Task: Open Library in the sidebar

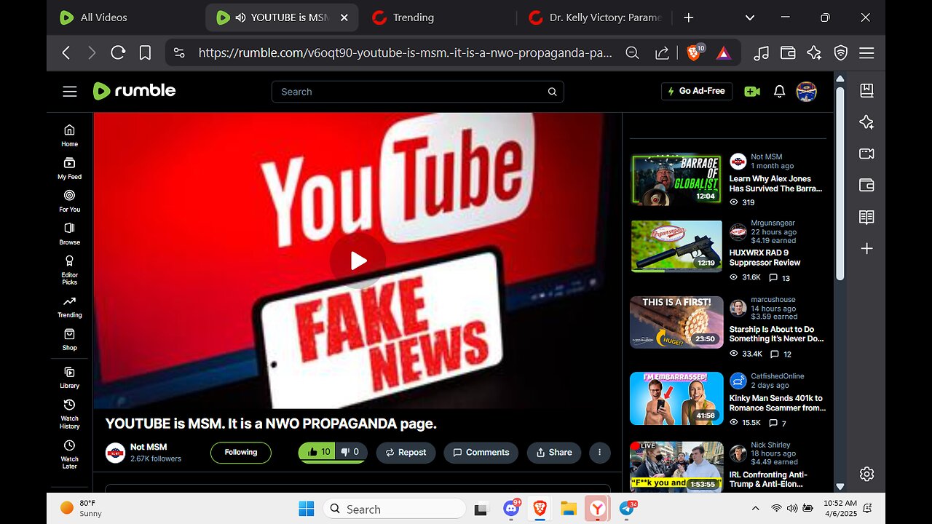Action: (x=69, y=377)
